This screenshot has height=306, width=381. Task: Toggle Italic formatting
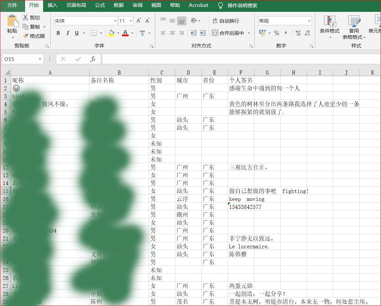(x=67, y=33)
